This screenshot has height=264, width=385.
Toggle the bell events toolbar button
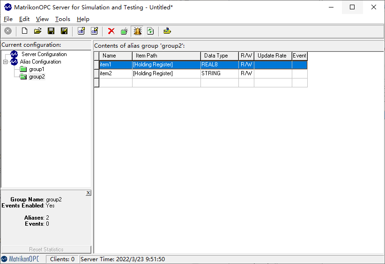point(138,31)
